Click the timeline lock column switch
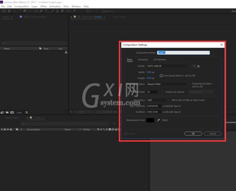The width and height of the screenshot is (236, 191). point(11,129)
